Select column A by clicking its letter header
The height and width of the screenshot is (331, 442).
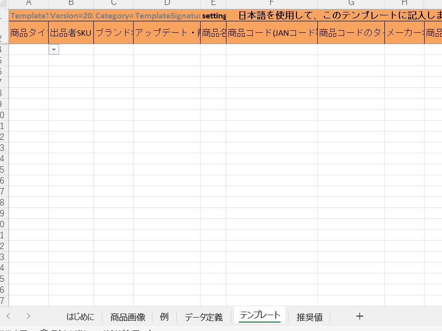pos(27,4)
